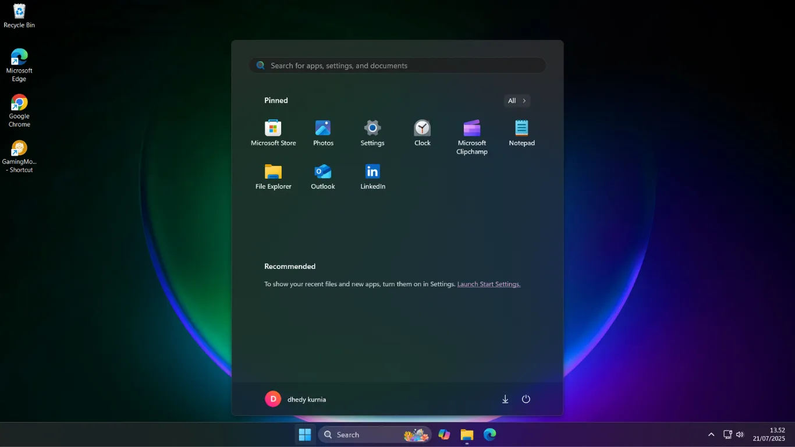Open File Explorer in Start menu

click(x=273, y=177)
